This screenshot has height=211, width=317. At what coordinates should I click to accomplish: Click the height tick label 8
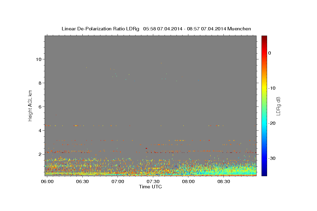[40, 83]
